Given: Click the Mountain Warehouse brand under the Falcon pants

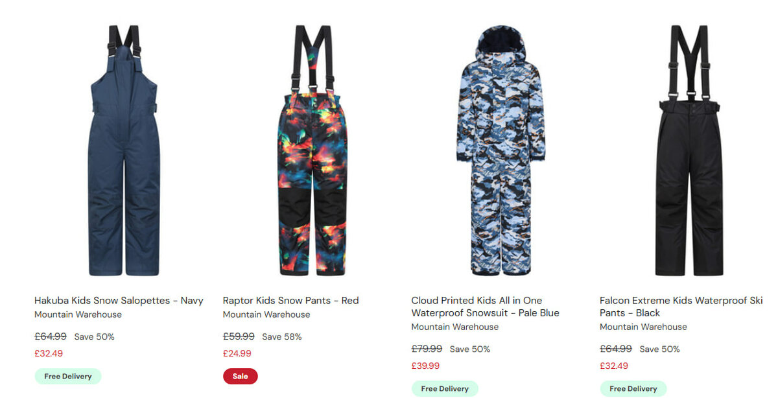Looking at the screenshot, I should click(643, 327).
